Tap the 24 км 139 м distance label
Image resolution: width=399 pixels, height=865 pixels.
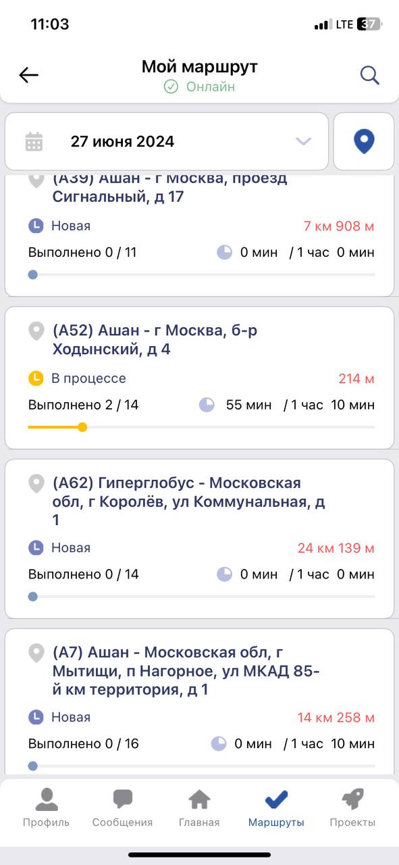(x=336, y=548)
